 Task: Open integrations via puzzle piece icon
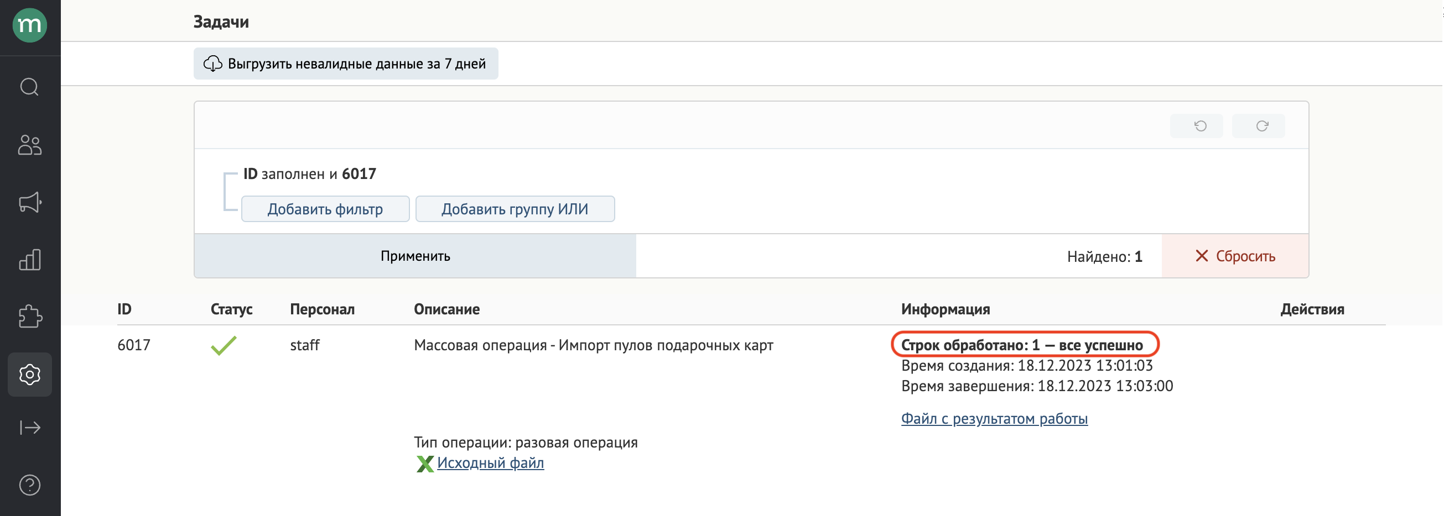point(30,317)
